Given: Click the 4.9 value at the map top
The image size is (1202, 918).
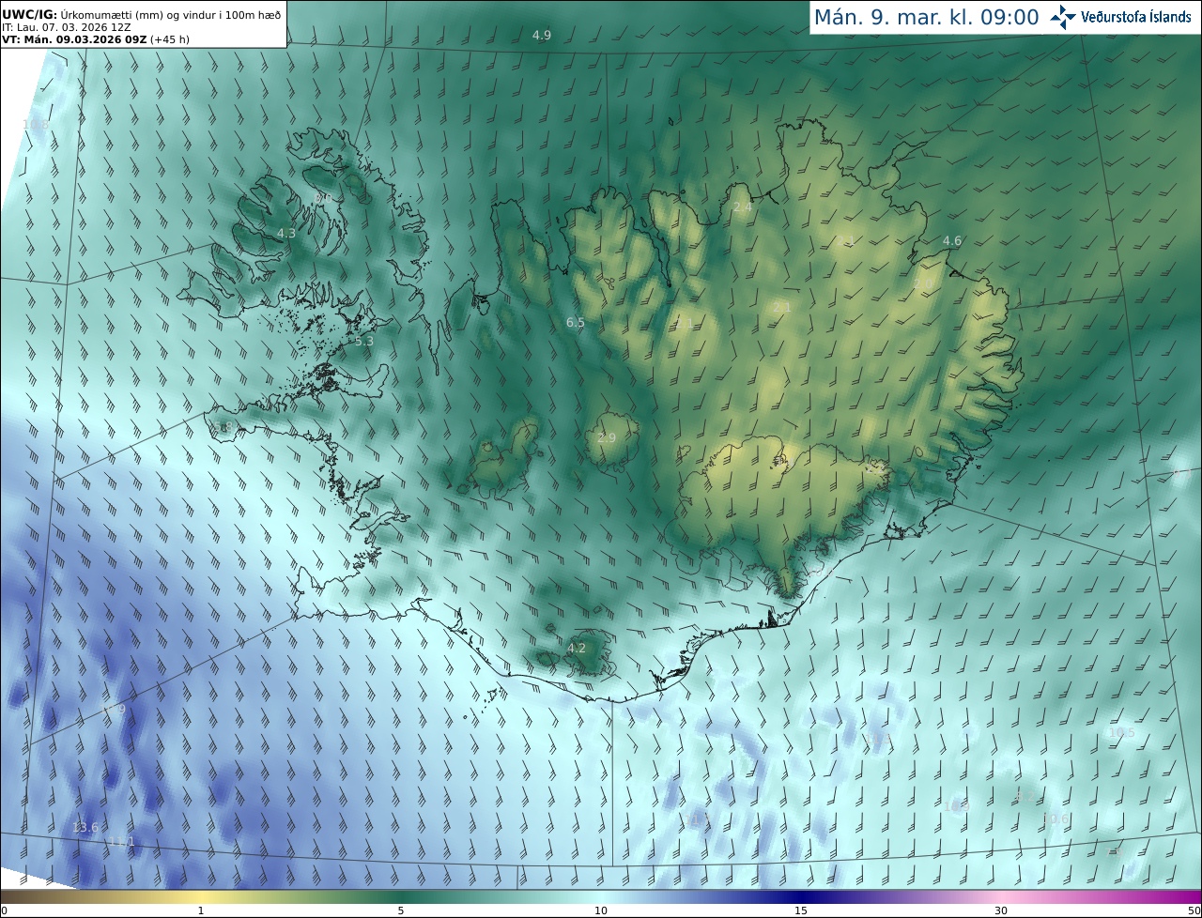Looking at the screenshot, I should click(542, 35).
